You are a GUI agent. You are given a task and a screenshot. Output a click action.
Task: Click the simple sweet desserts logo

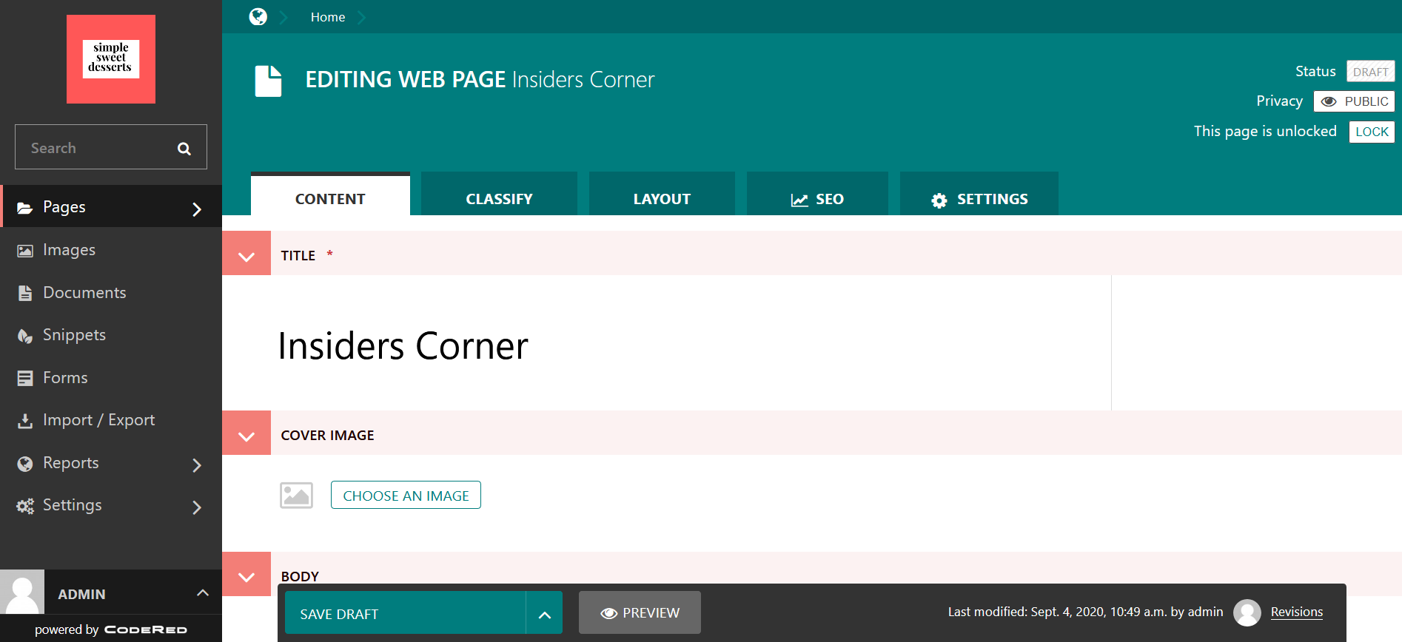[111, 59]
